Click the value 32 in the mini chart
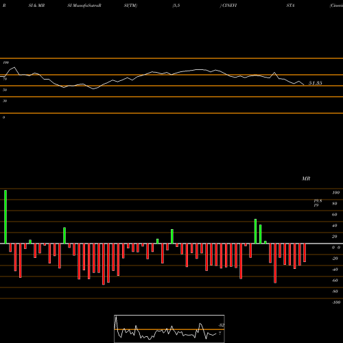Image resolution: width=343 pixels, height=343 pixels. click(x=221, y=325)
